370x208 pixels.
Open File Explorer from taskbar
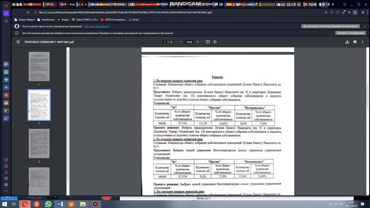(83, 204)
